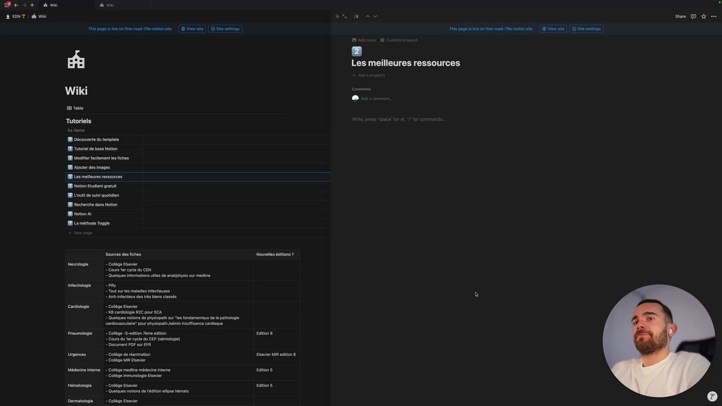
Task: Open Site settings in the right pane
Action: coord(586,29)
